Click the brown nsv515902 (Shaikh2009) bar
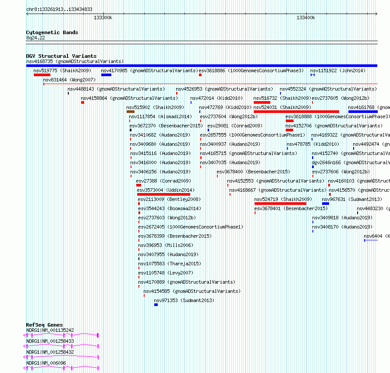The height and width of the screenshot is (373, 390). point(131,112)
